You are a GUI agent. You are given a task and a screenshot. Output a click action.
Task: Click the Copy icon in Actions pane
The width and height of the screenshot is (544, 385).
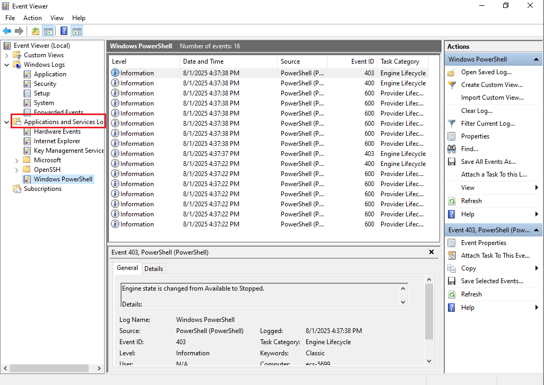(x=451, y=268)
